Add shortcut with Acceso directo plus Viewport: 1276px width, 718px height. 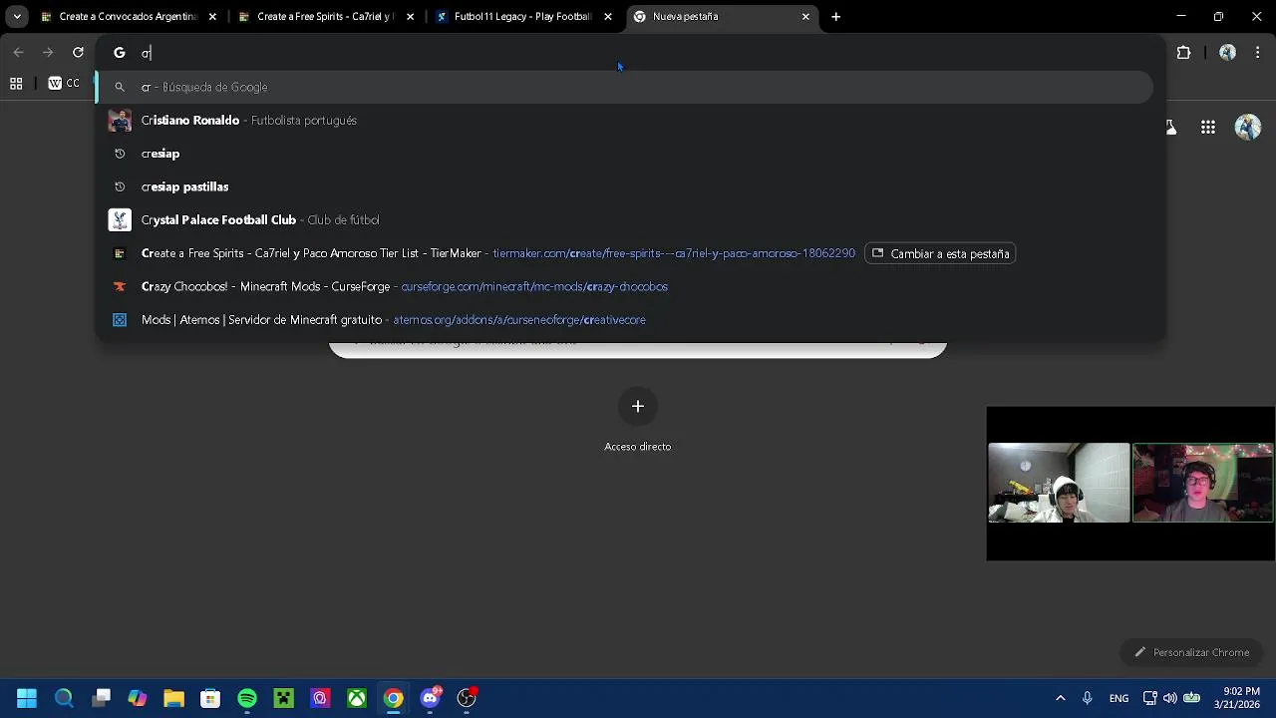click(x=638, y=407)
